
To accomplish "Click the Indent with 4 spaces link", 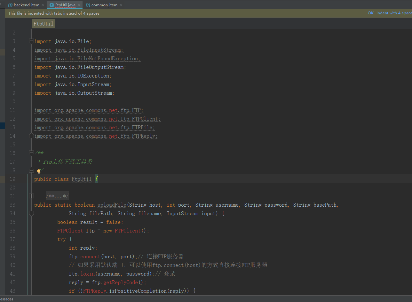I will [394, 13].
